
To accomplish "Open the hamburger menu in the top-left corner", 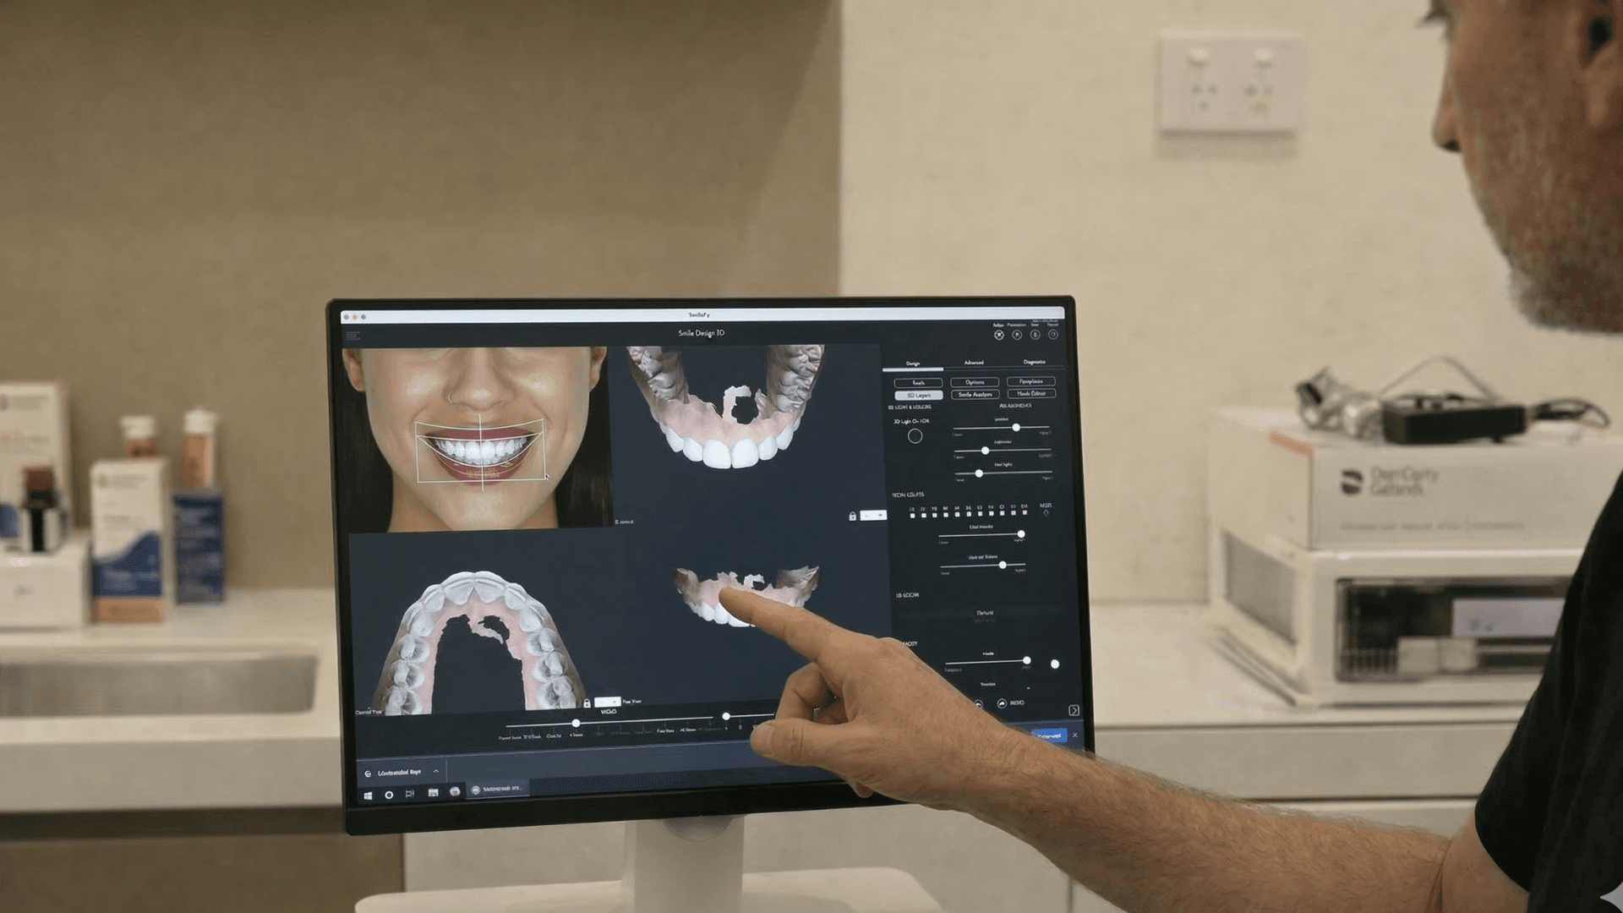I will (353, 335).
